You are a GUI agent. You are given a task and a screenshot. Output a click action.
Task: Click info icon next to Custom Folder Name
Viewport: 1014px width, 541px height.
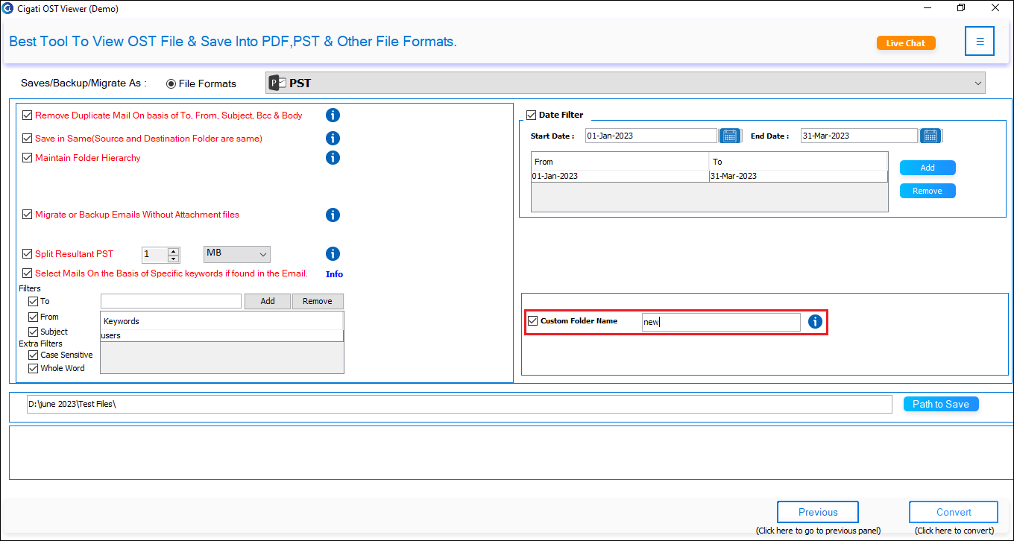point(815,321)
